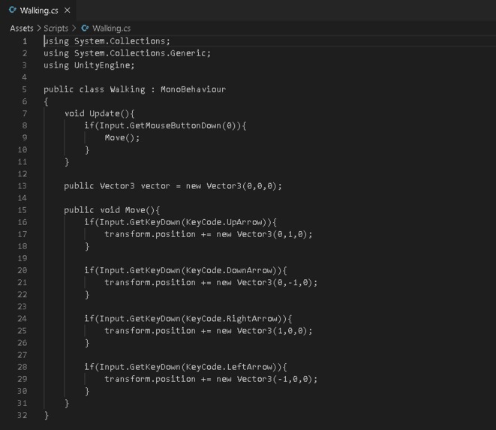Select the Walking.cs editor tab
Image resolution: width=496 pixels, height=430 pixels.
click(38, 11)
